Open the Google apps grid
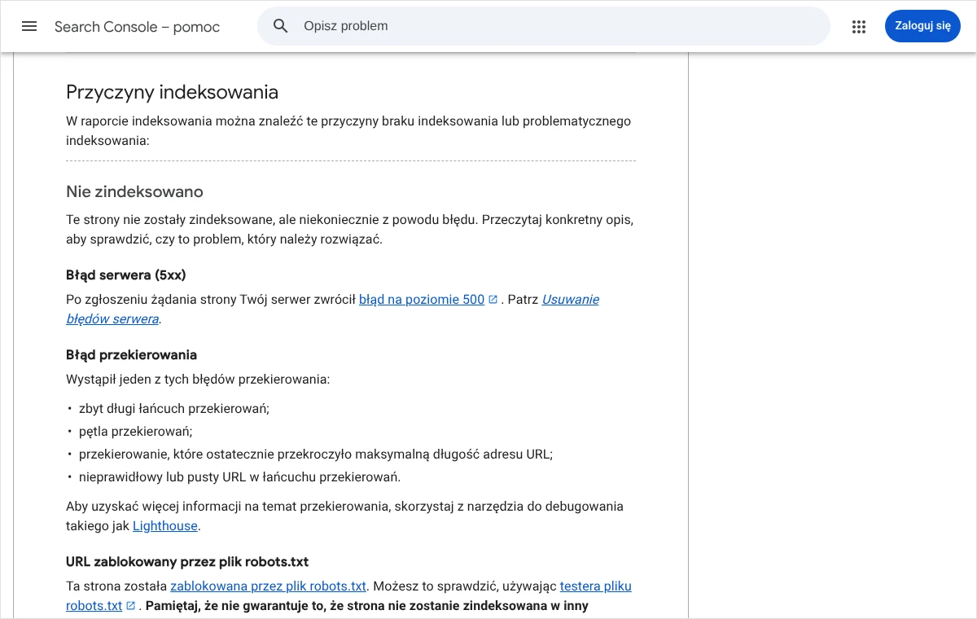 tap(859, 26)
